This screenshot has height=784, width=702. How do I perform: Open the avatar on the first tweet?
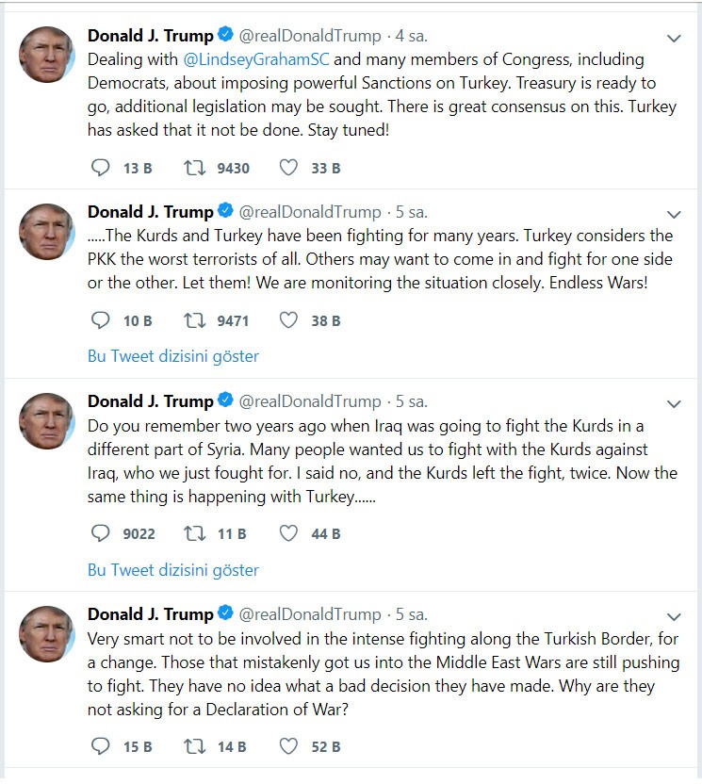[47, 55]
